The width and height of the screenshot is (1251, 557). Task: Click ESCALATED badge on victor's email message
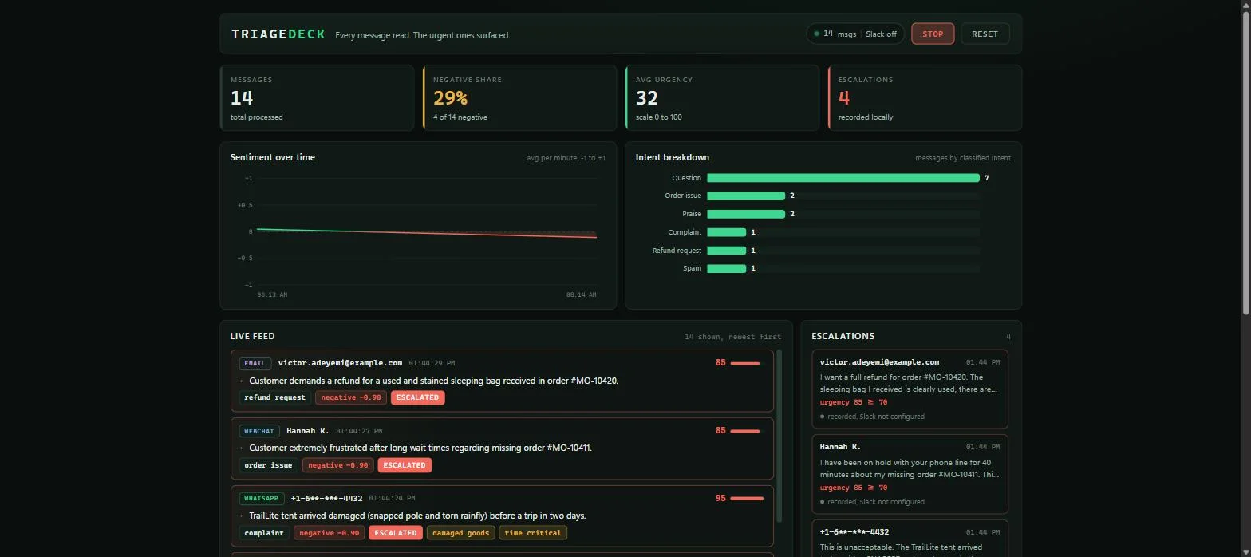point(417,397)
